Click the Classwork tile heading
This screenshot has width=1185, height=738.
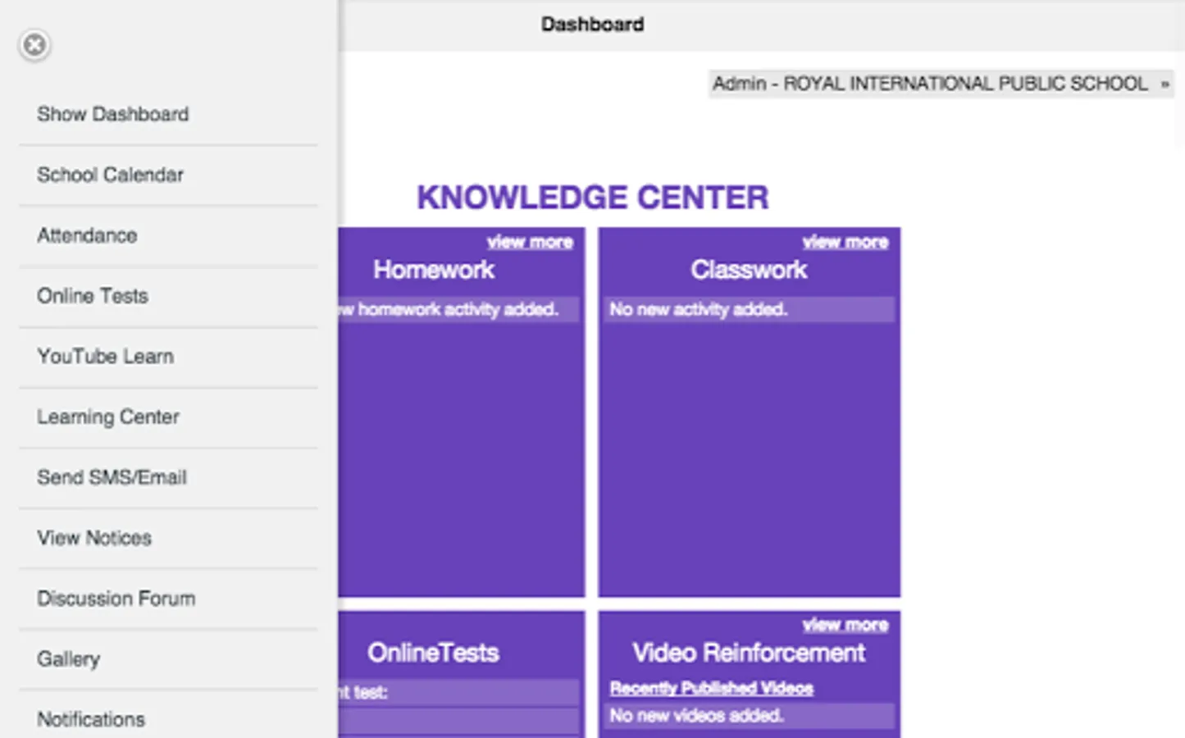(x=748, y=270)
